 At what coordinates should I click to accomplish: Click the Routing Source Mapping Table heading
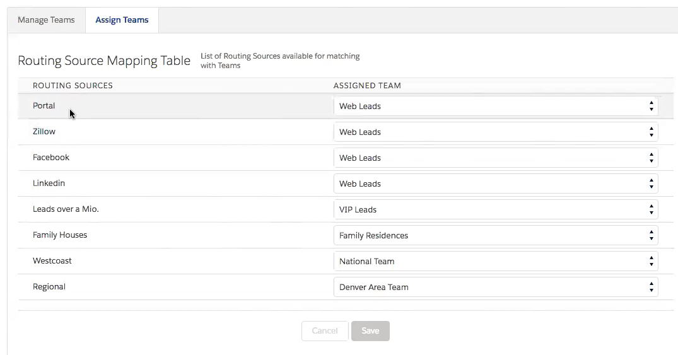[x=104, y=61]
